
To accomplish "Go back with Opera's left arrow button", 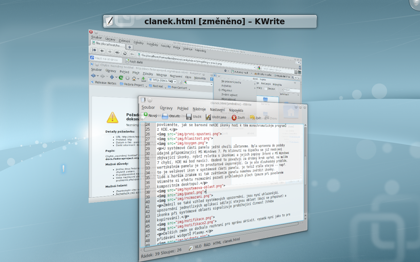I will [x=102, y=51].
